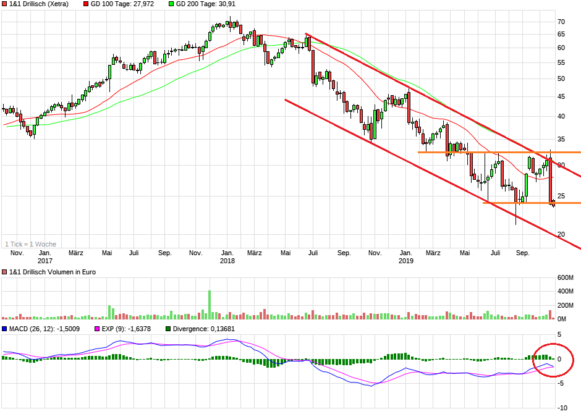
Task: Click price axis value 55
Action: coord(561,62)
